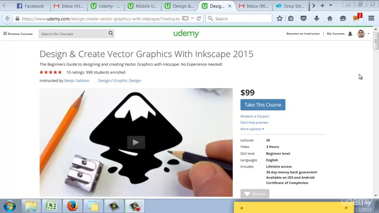
Task: Open the Design category link
Action: coord(104,80)
